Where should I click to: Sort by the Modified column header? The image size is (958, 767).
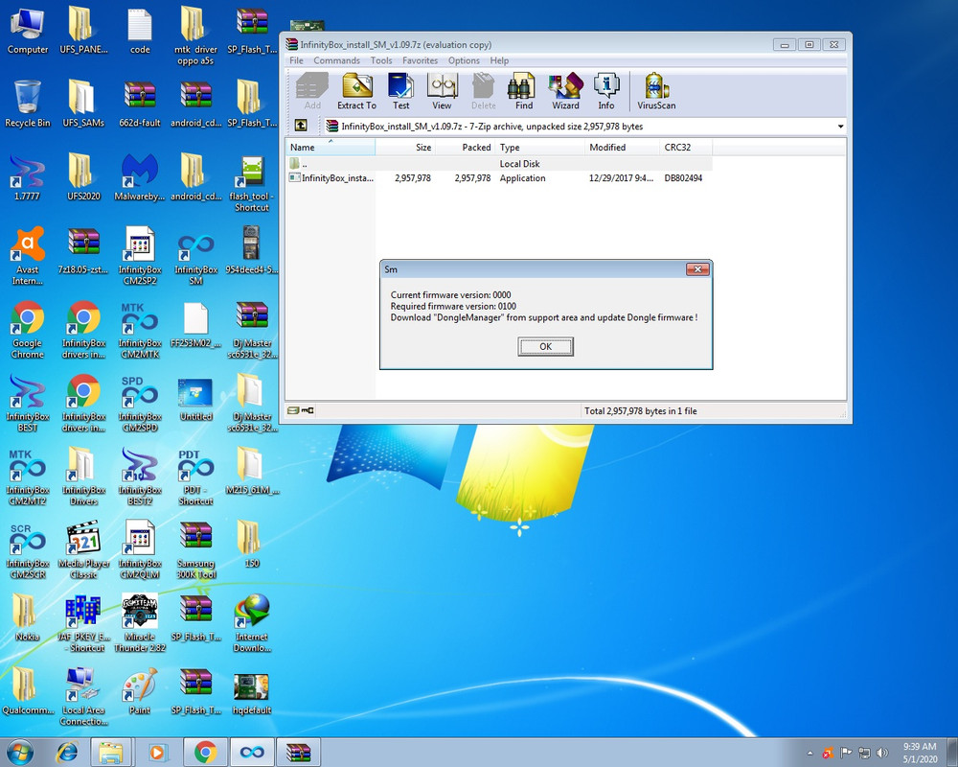coord(622,147)
